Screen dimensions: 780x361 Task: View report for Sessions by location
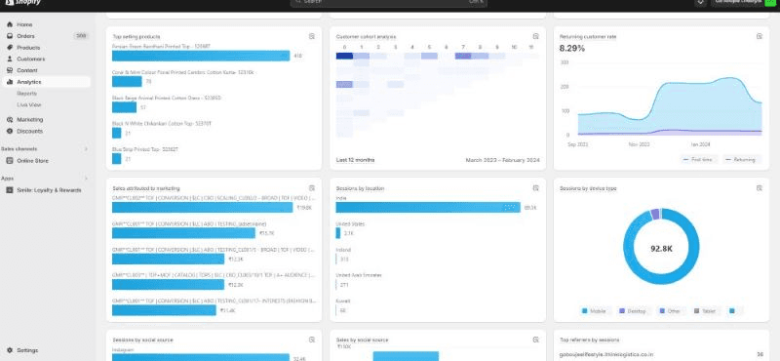tap(535, 188)
